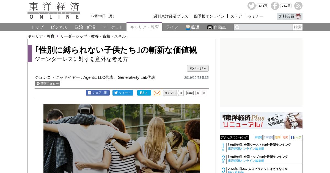Click the 検索 search button
The width and height of the screenshot is (330, 173).
click(298, 27)
